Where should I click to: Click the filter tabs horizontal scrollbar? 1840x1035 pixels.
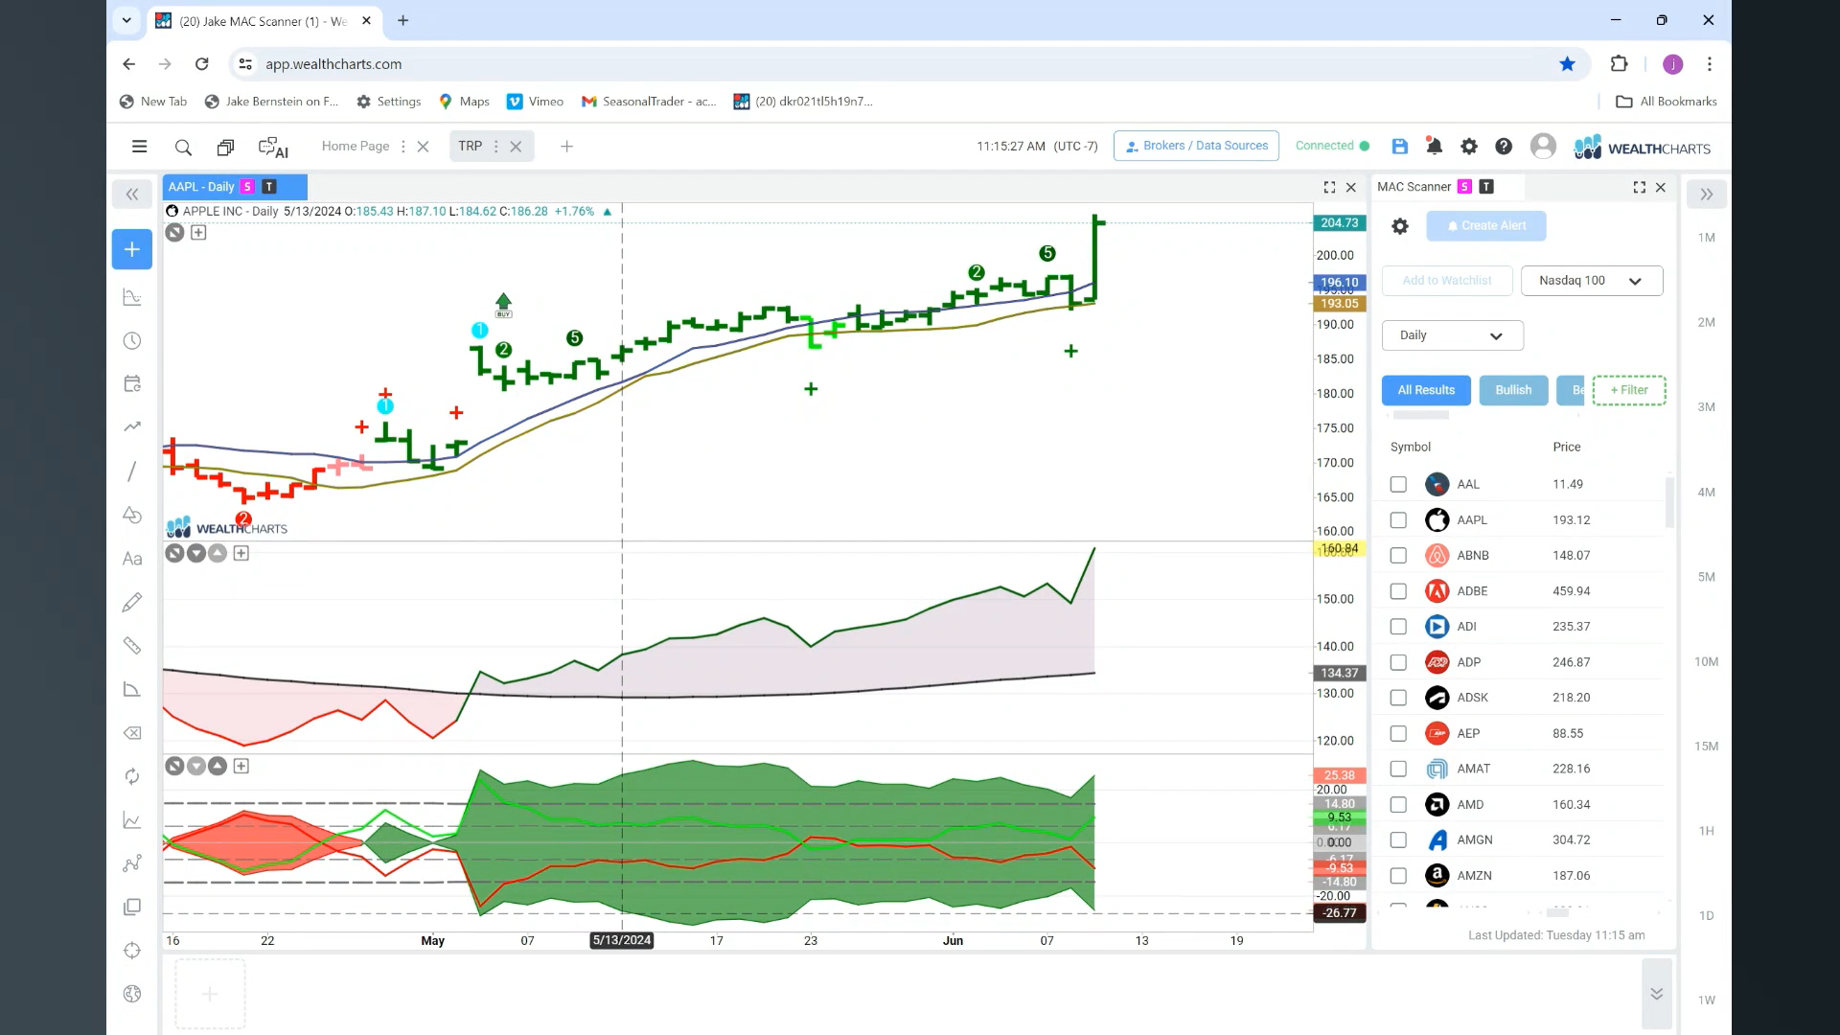click(1420, 416)
